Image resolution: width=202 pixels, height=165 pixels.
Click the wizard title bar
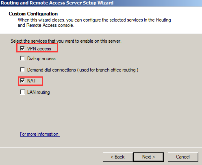pyautogui.click(x=101, y=3)
